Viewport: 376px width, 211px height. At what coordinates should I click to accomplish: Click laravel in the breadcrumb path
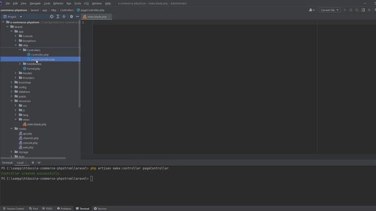[x=35, y=11]
